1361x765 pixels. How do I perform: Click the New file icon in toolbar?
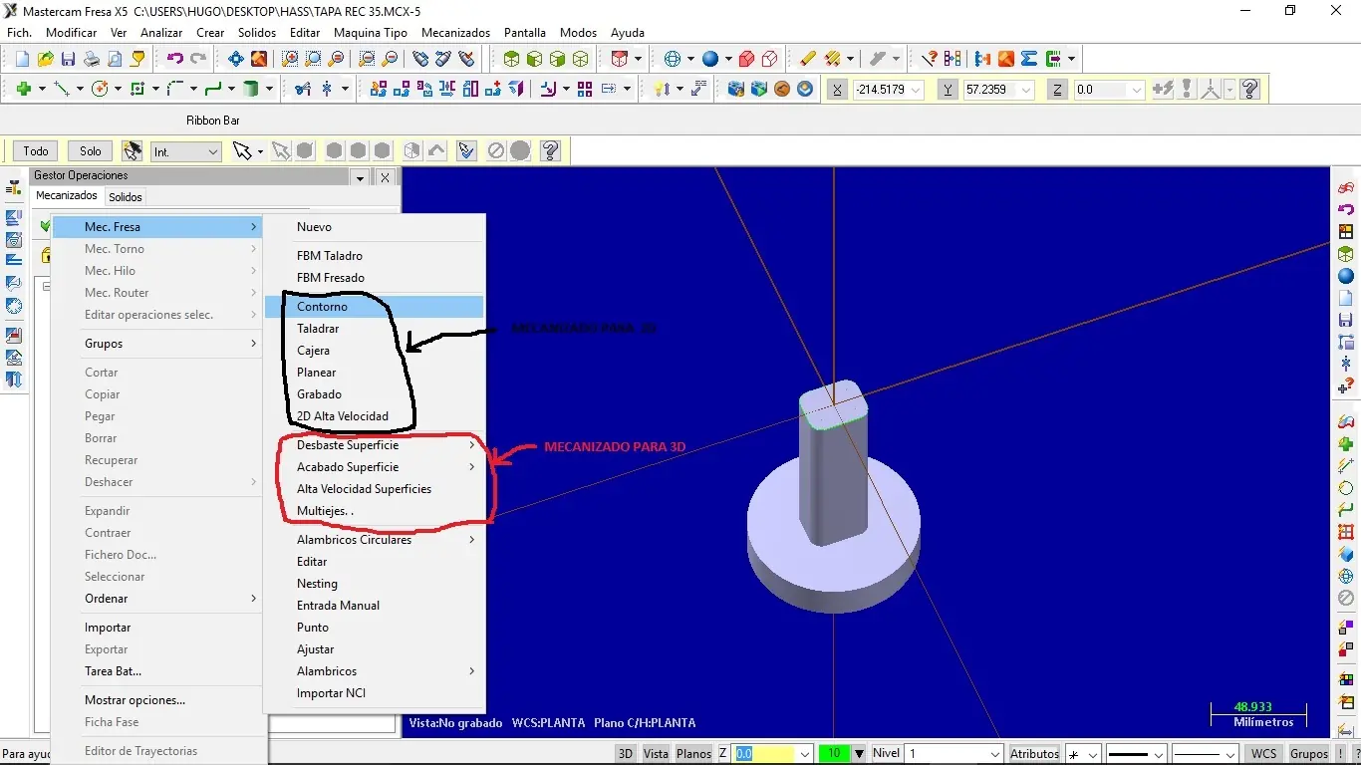click(23, 59)
